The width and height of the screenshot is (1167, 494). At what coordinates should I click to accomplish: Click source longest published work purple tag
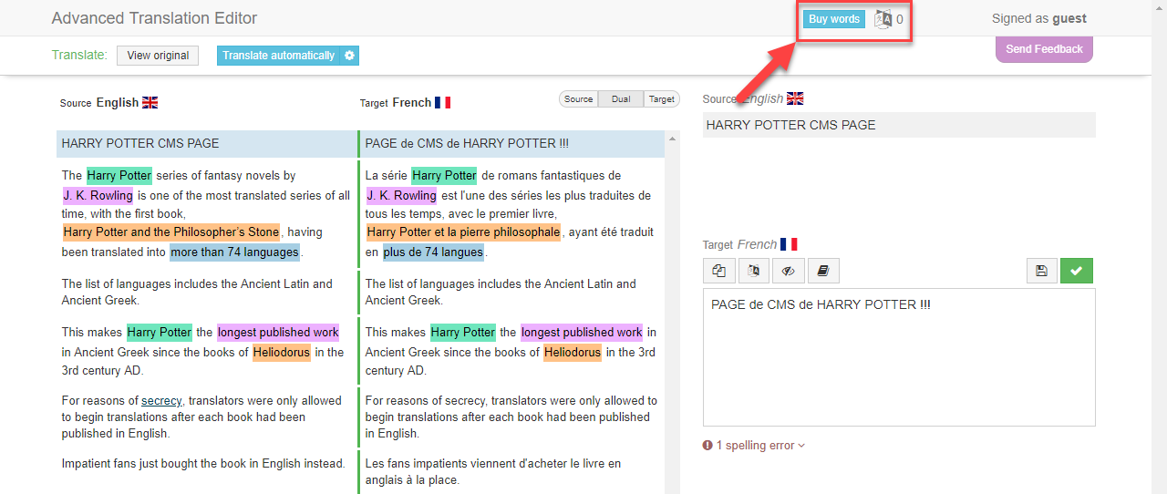coord(278,333)
